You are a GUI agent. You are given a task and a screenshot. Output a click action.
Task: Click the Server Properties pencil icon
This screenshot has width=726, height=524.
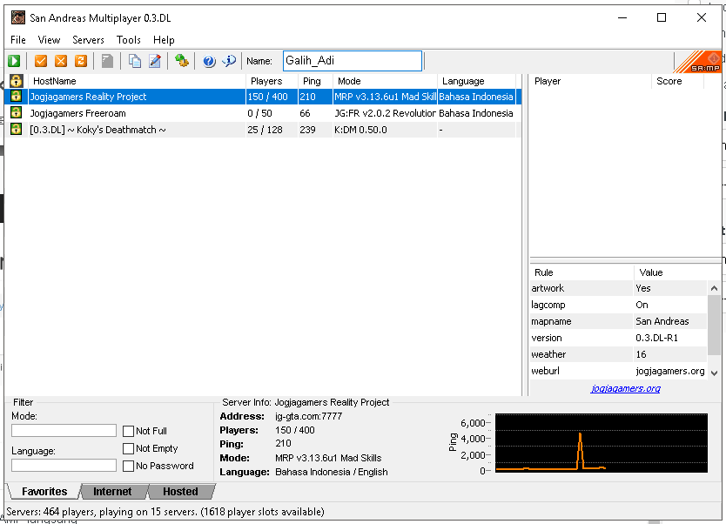[155, 61]
